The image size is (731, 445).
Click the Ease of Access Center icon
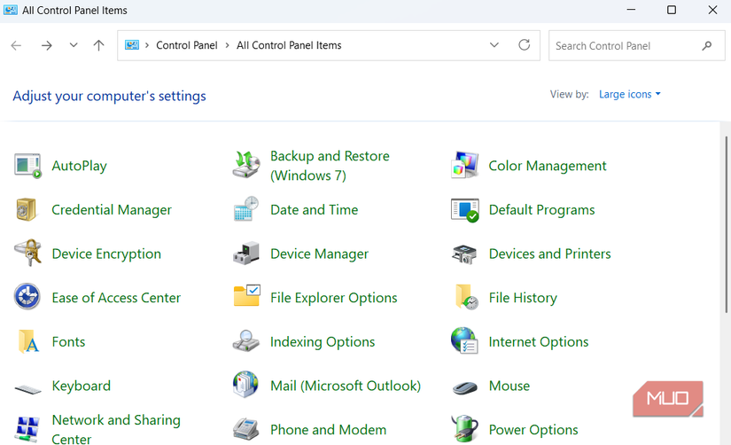(27, 297)
